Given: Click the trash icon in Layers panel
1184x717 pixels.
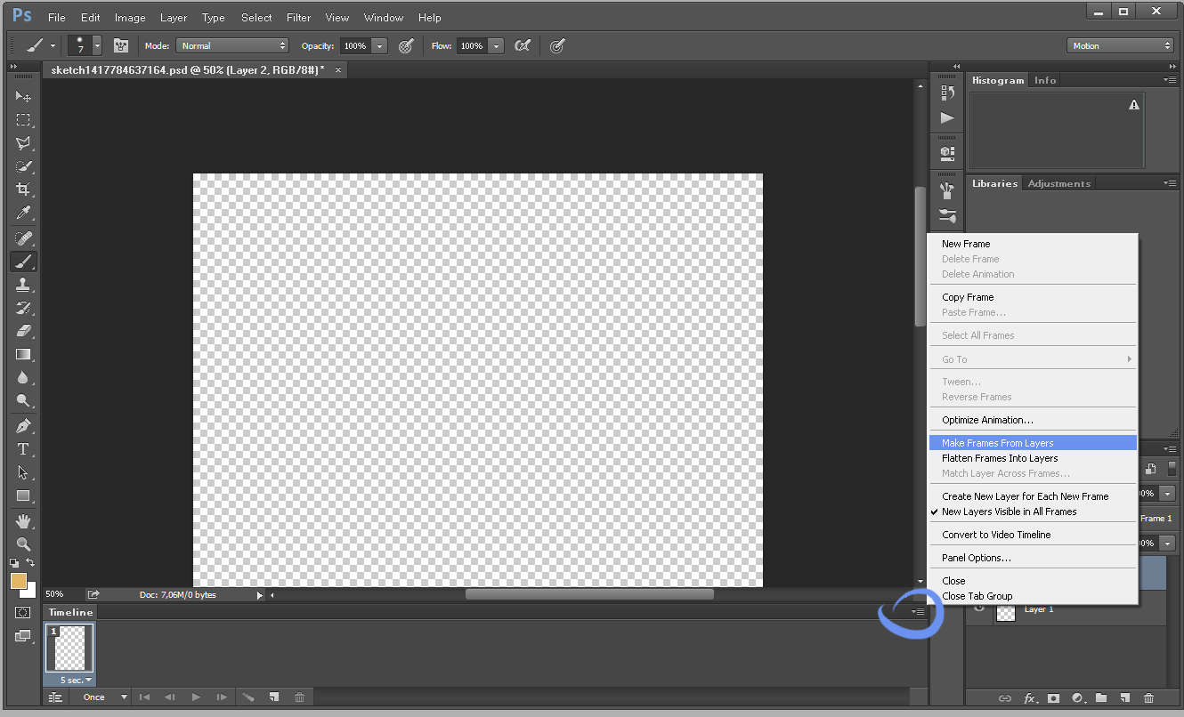Looking at the screenshot, I should (1148, 698).
